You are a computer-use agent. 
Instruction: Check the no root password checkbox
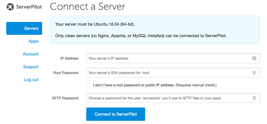coord(88,85)
